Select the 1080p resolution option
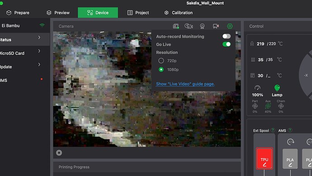 pyautogui.click(x=161, y=69)
